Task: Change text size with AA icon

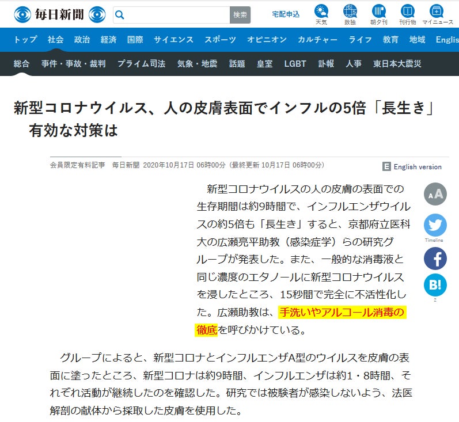Action: point(435,194)
